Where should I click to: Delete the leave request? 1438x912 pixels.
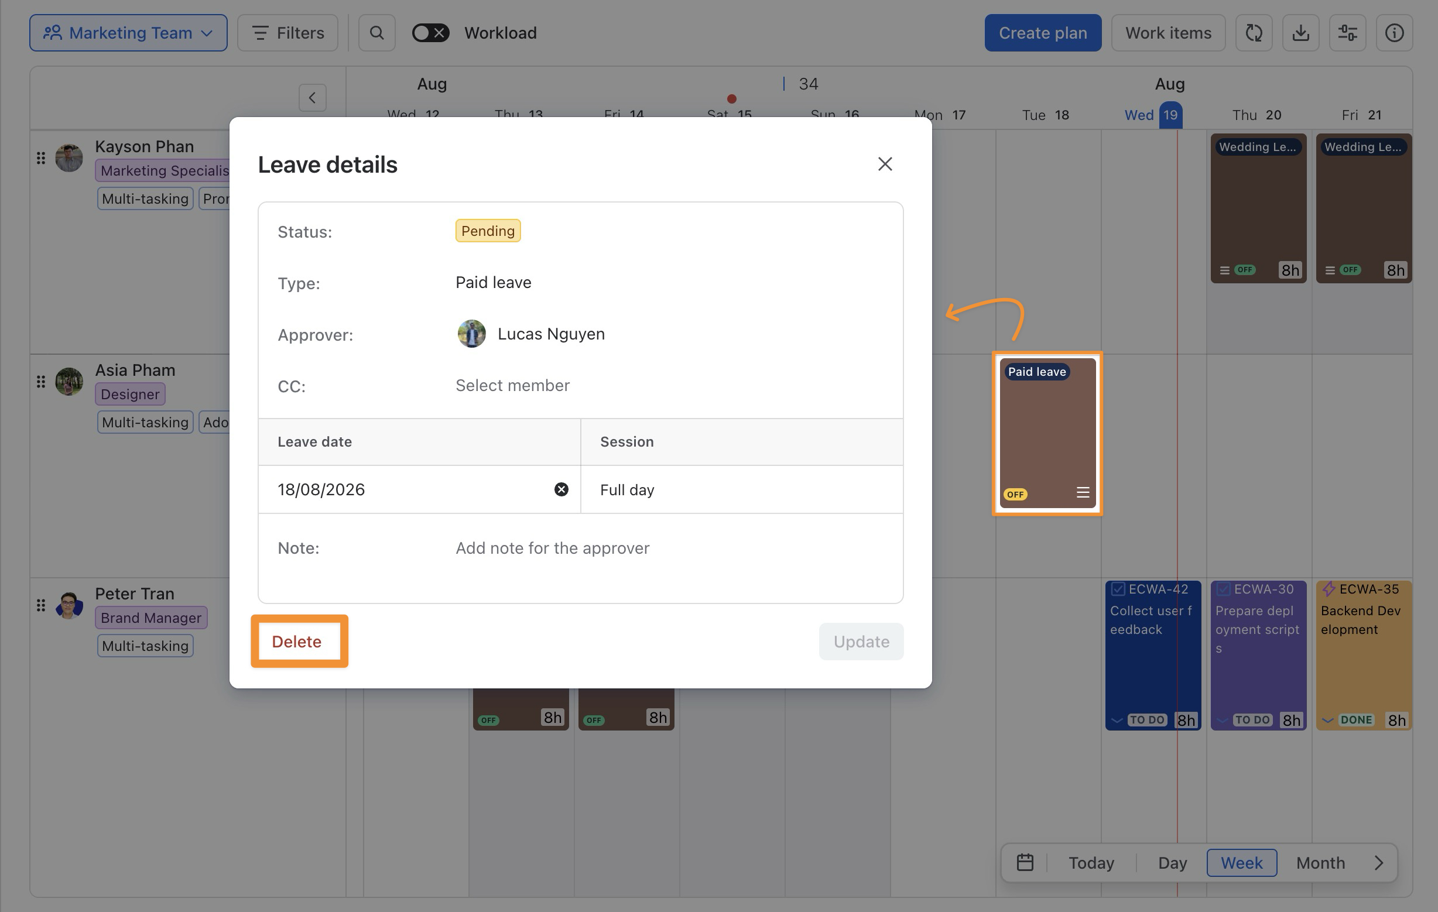tap(297, 642)
